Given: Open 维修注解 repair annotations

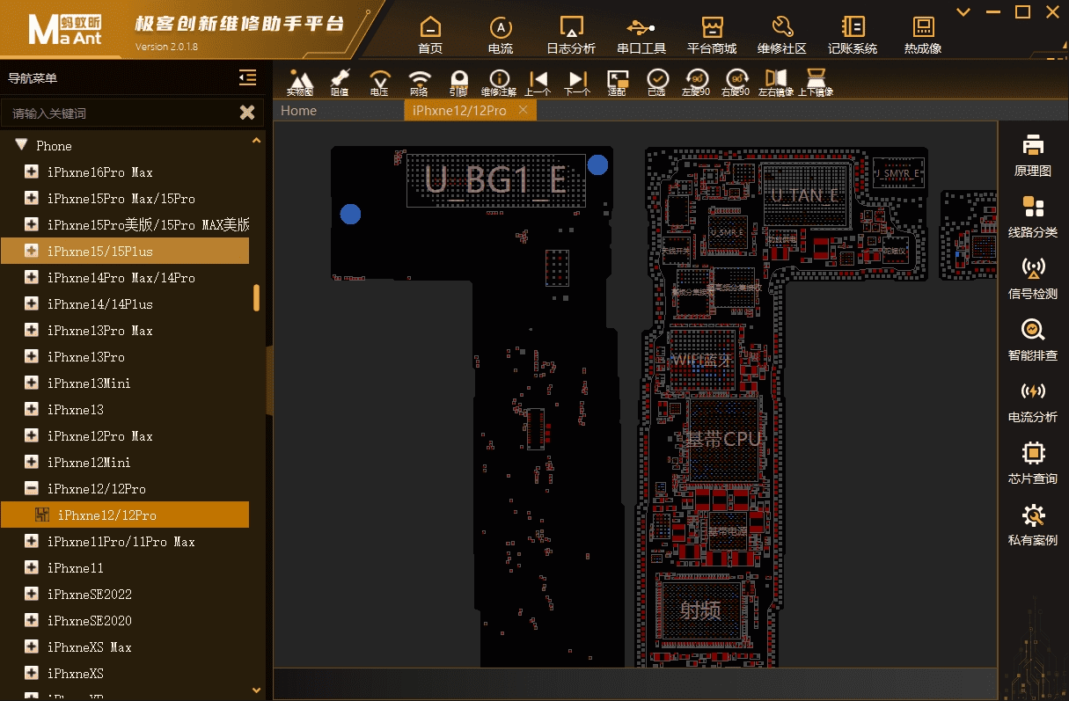Looking at the screenshot, I should [x=499, y=83].
